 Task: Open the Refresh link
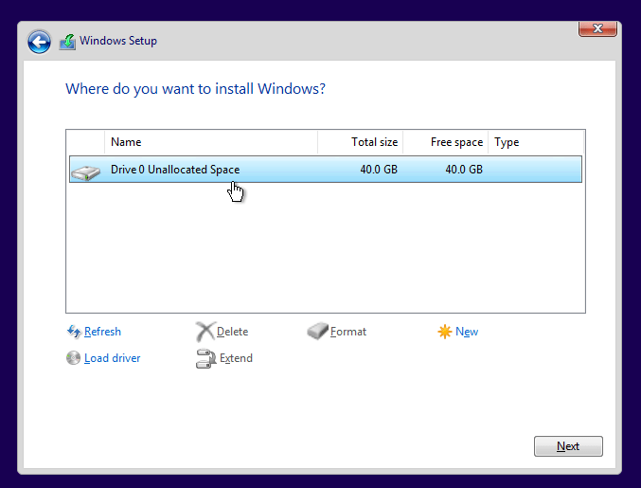pyautogui.click(x=102, y=332)
